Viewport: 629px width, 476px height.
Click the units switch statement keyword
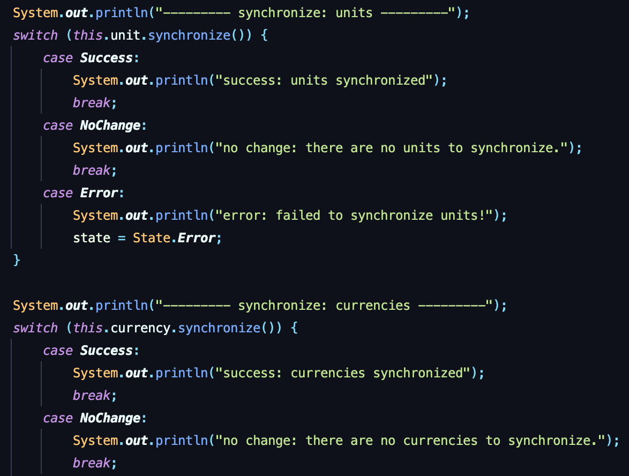pyautogui.click(x=34, y=35)
